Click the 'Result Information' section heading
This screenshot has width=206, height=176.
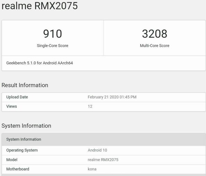[25, 85]
